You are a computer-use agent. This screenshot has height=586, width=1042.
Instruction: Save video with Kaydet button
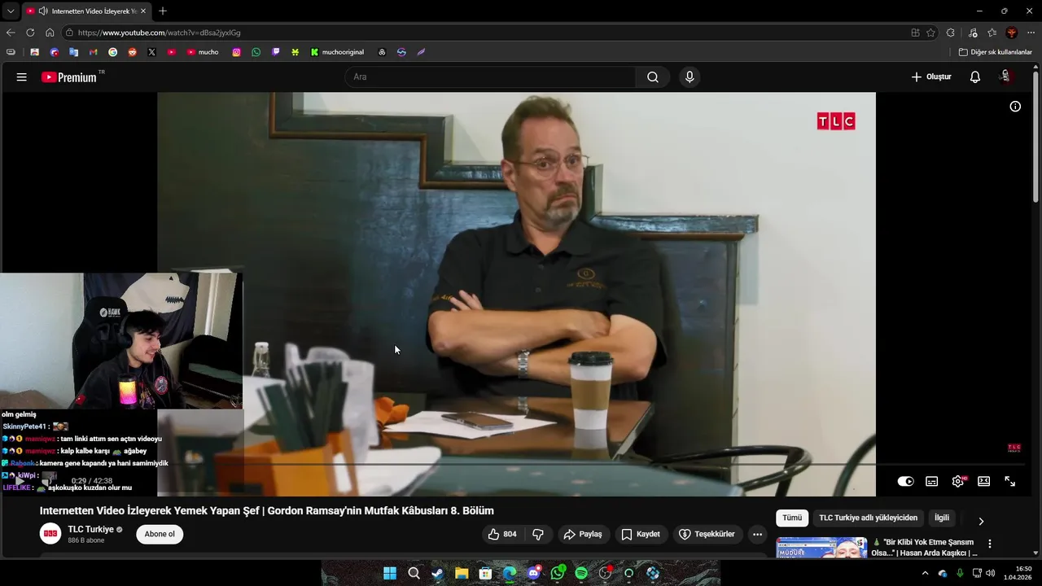pyautogui.click(x=640, y=535)
